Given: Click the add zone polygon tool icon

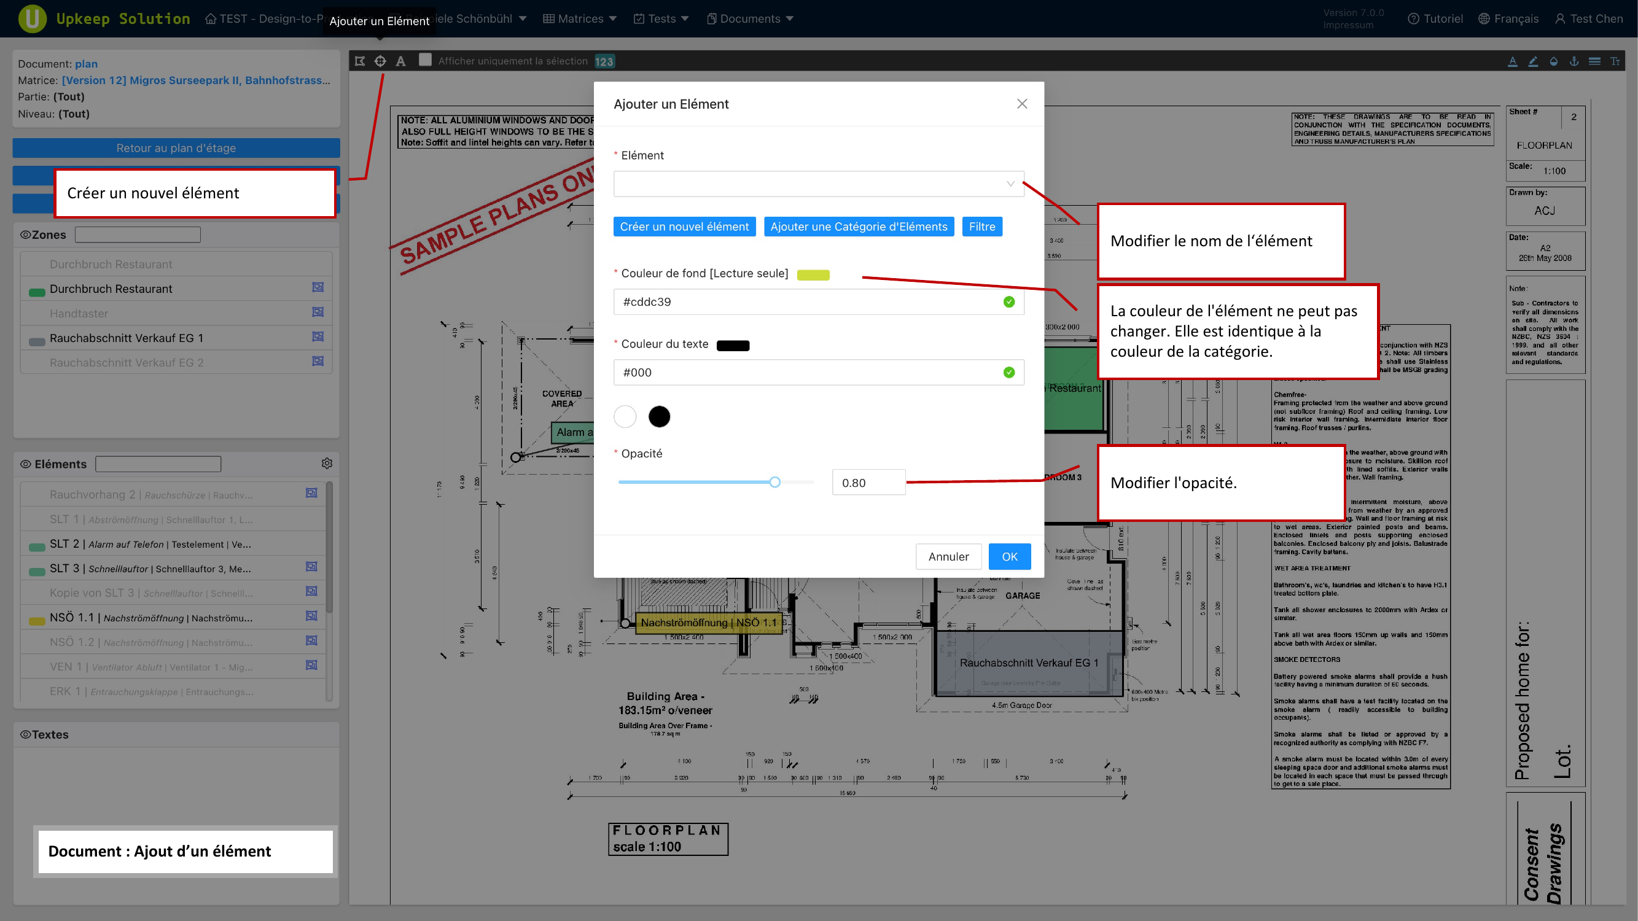Looking at the screenshot, I should [x=360, y=61].
